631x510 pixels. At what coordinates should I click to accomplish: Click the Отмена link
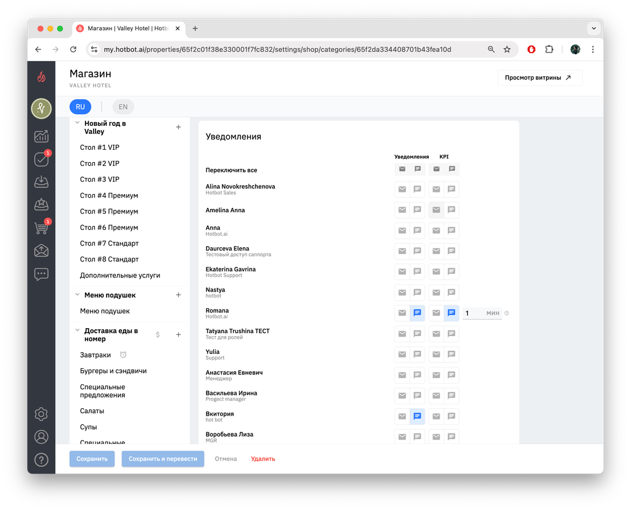click(x=226, y=459)
